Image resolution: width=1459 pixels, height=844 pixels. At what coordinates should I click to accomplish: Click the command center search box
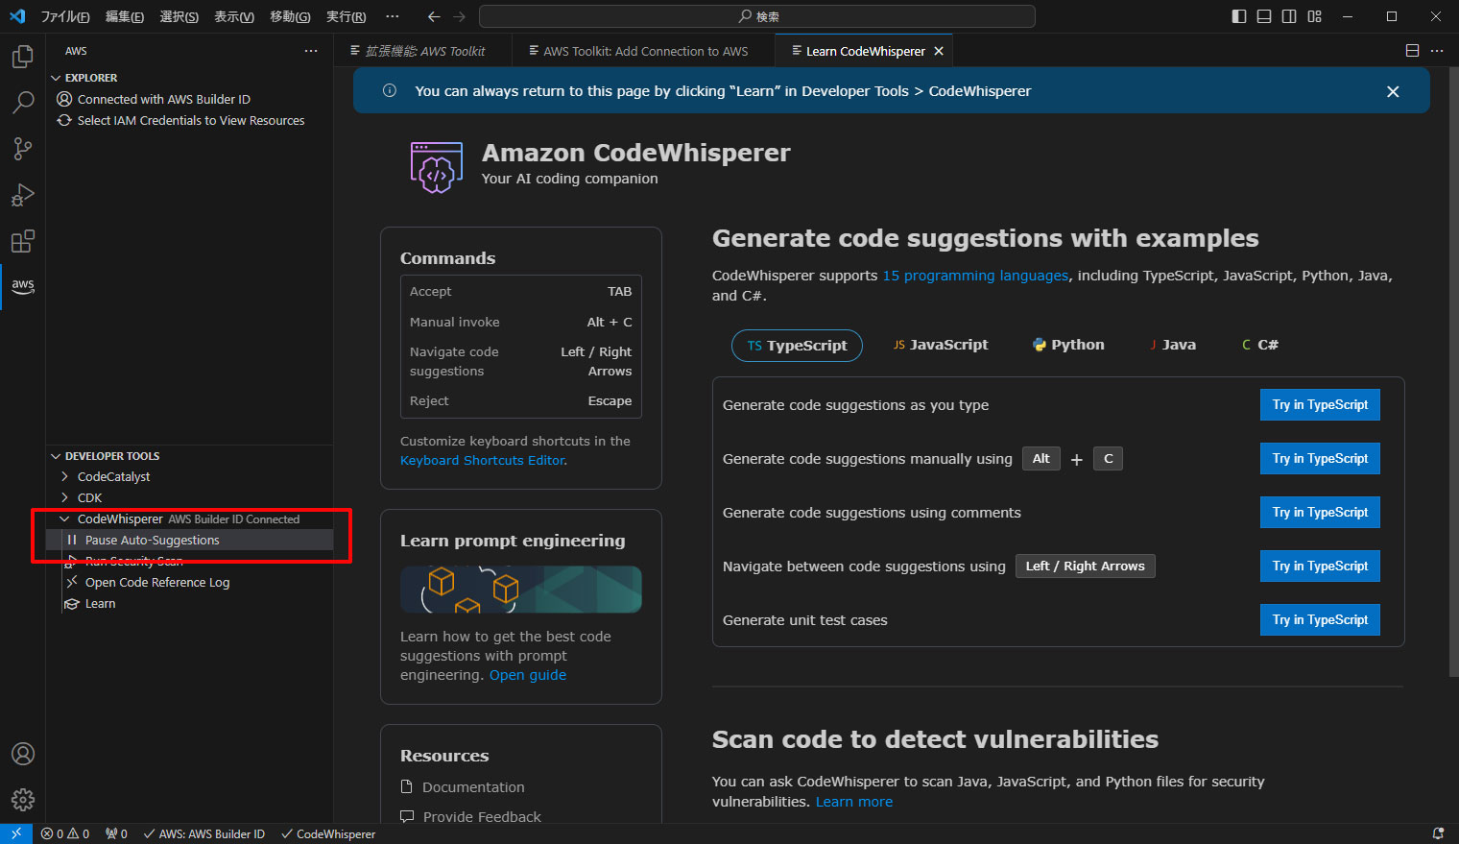pos(756,16)
